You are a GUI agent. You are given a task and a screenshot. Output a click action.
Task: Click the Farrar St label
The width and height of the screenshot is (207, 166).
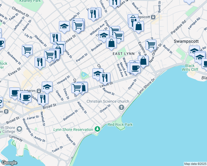tap(33, 118)
